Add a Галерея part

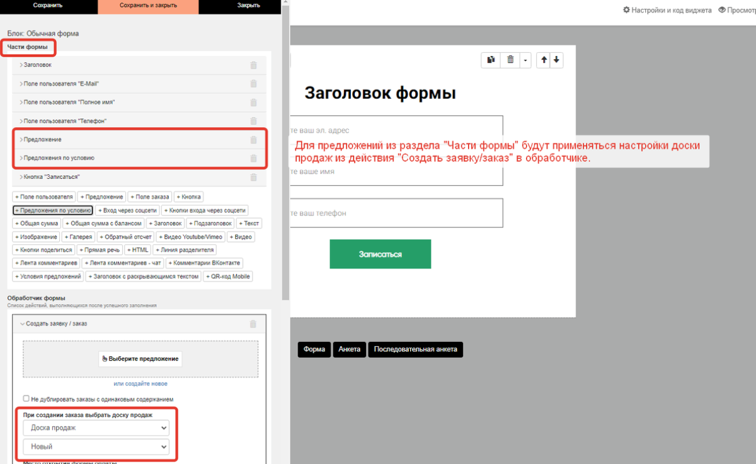(x=79, y=237)
